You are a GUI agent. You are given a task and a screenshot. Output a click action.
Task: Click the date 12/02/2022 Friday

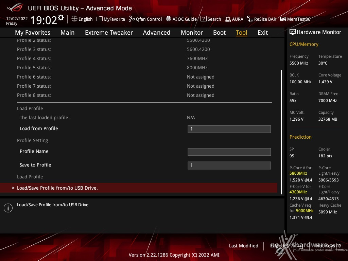17,21
